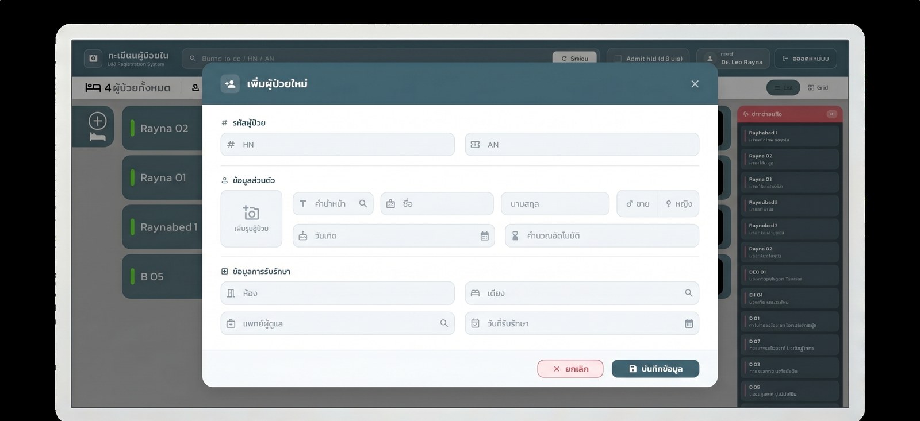
Task: Click the magnifier icon in คำนำหน้า field
Action: (x=363, y=204)
